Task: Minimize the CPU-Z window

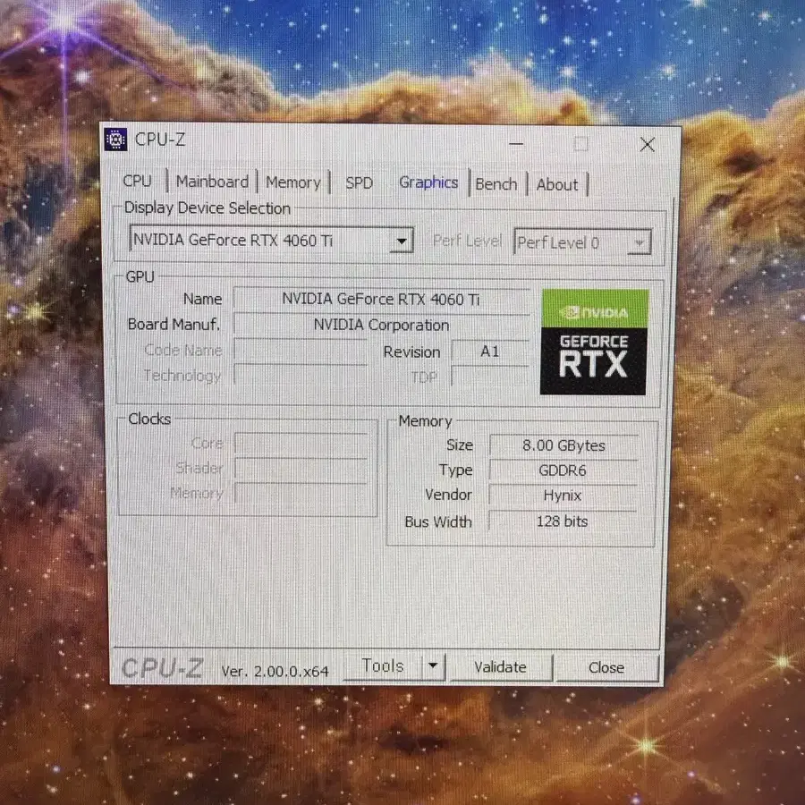Action: [516, 144]
